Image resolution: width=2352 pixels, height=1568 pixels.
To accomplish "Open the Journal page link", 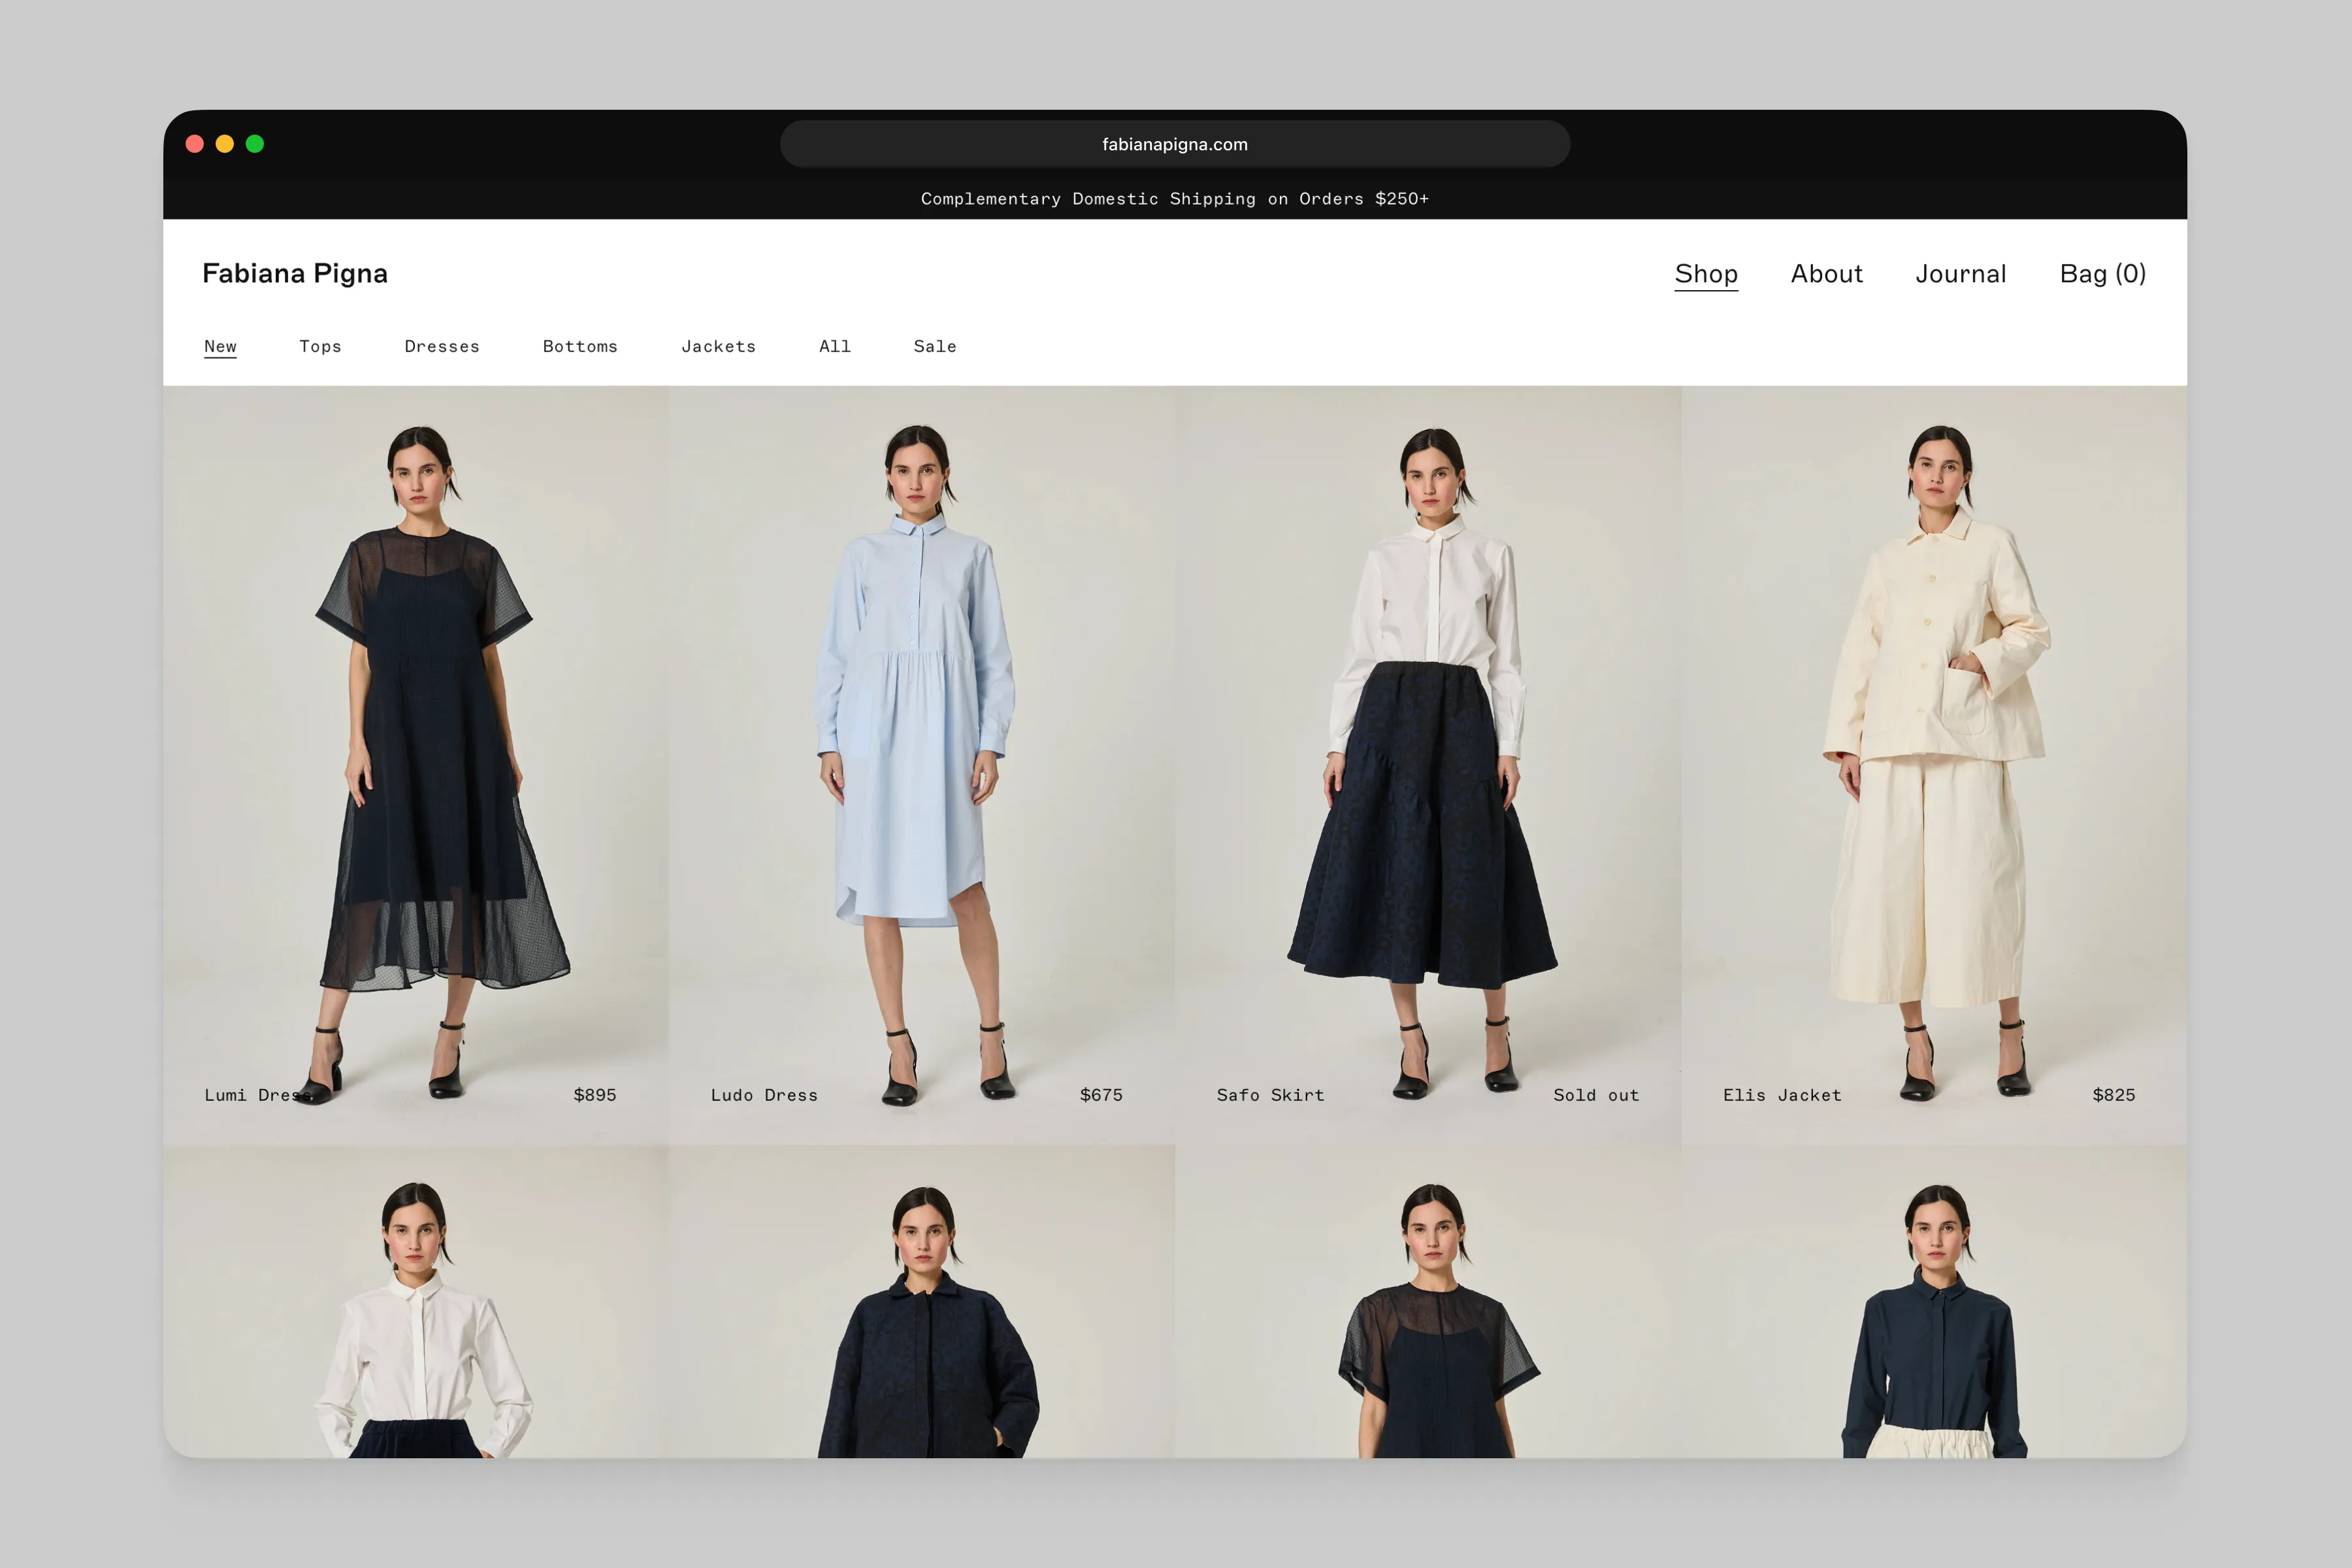I will [x=1959, y=274].
